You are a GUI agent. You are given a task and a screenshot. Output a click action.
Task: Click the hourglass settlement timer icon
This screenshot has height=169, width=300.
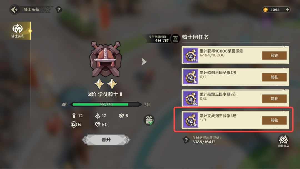tap(176, 39)
